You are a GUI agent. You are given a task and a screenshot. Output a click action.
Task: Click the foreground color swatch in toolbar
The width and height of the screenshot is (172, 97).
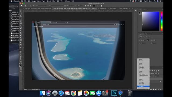pyautogui.click(x=20, y=66)
